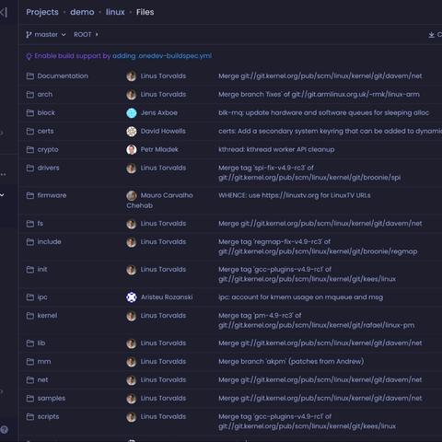Open the demo breadcrumb link
Image resolution: width=442 pixels, height=442 pixels.
point(82,12)
